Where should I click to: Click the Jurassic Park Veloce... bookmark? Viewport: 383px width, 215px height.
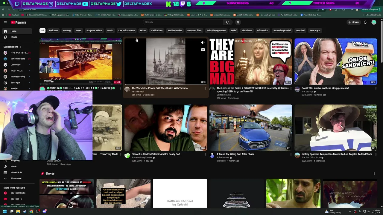coord(220,15)
